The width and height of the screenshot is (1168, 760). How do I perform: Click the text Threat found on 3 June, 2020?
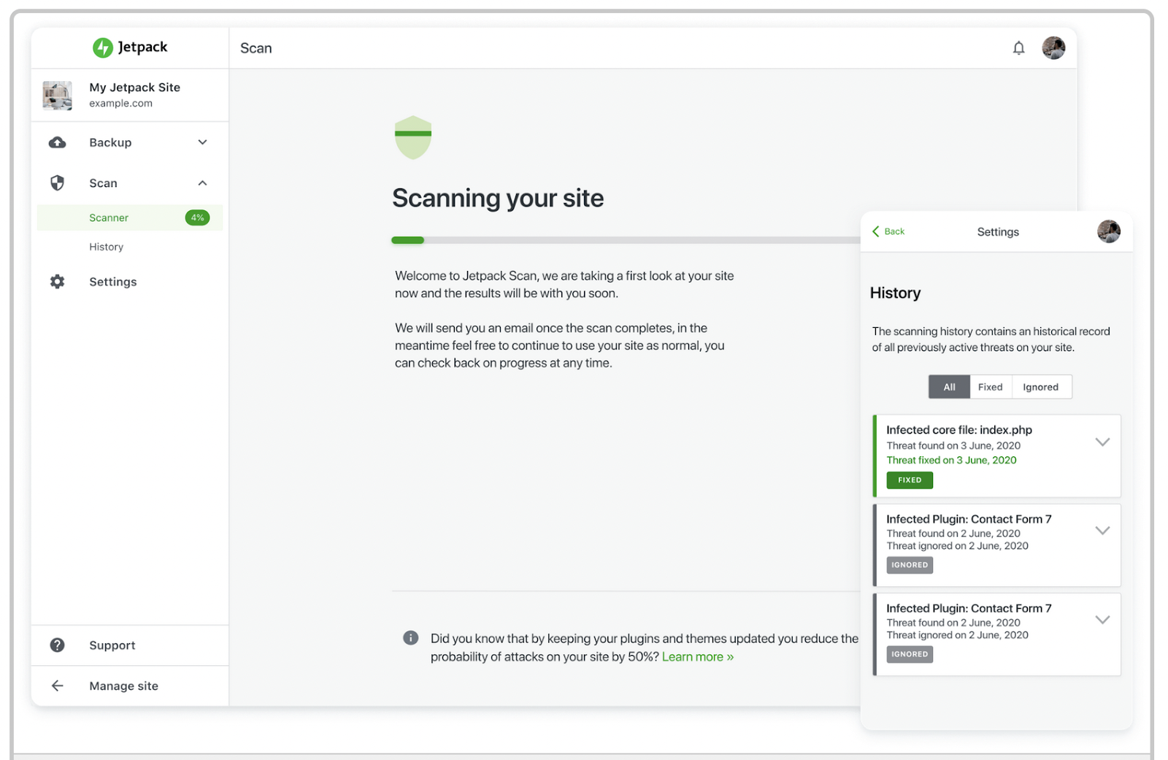coord(953,446)
